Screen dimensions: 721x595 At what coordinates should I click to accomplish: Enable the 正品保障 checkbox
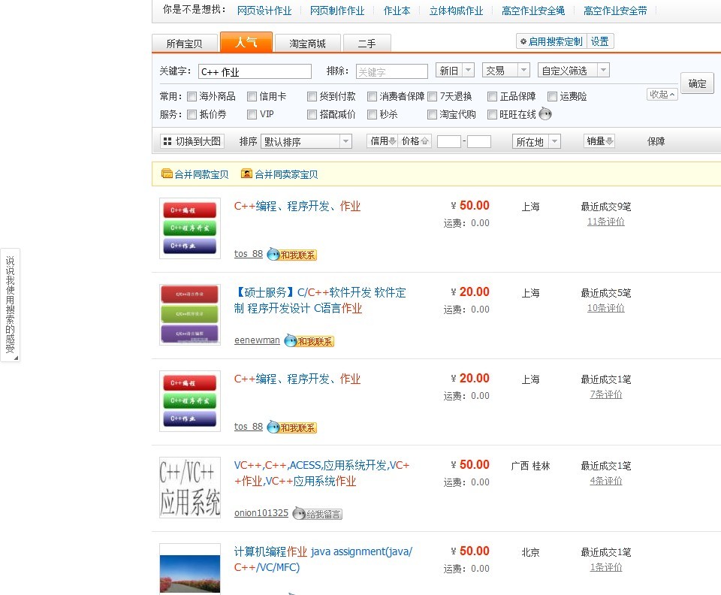492,97
